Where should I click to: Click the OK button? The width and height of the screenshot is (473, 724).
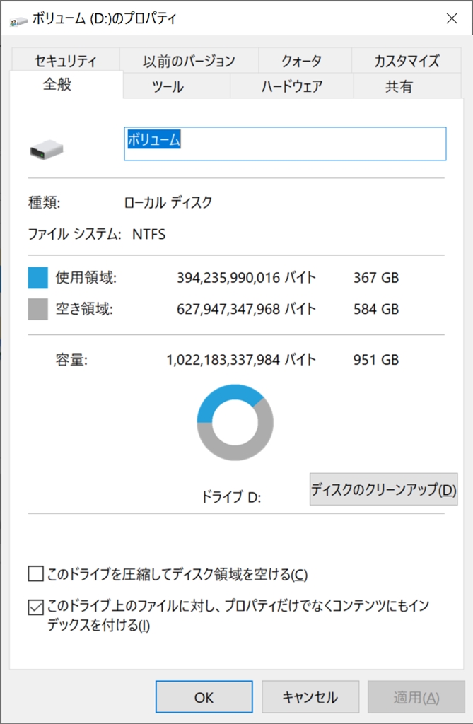[204, 696]
